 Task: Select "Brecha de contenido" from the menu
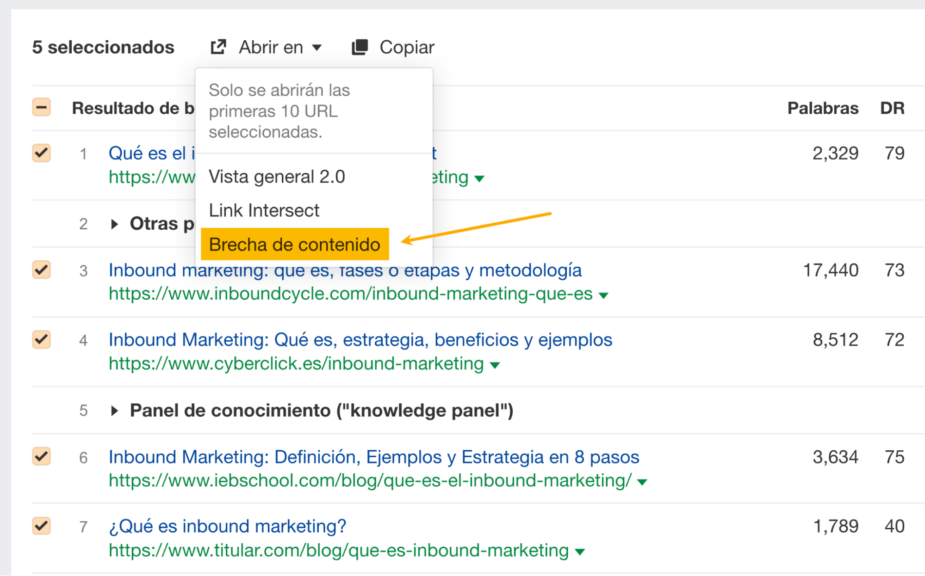(x=295, y=244)
